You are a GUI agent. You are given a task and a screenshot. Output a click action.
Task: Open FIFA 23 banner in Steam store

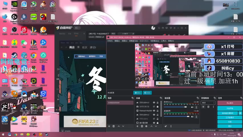pyautogui.click(x=85, y=121)
